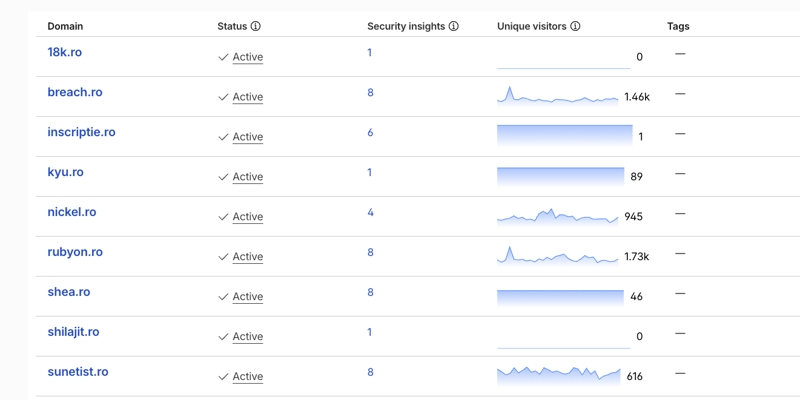
Task: Click the Status column info icon
Action: click(x=256, y=26)
